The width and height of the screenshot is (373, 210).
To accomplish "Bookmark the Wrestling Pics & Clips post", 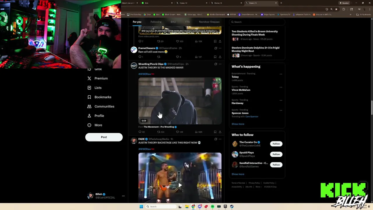I will pyautogui.click(x=215, y=132).
